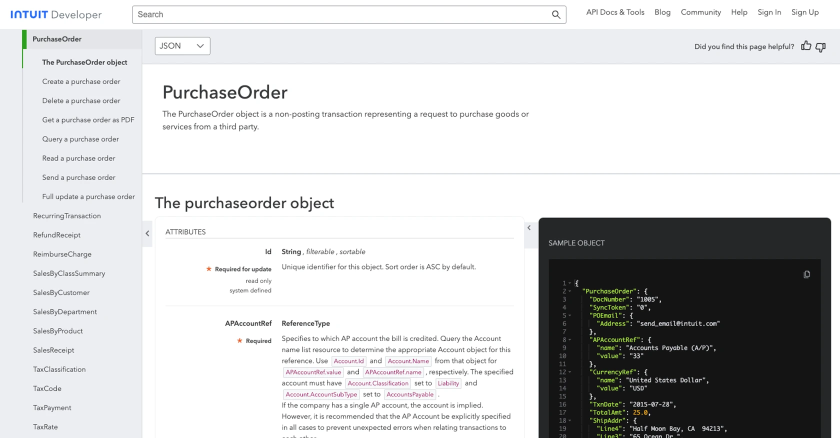
Task: Click "send_email@intuit.com" in sample code
Action: tap(678, 323)
